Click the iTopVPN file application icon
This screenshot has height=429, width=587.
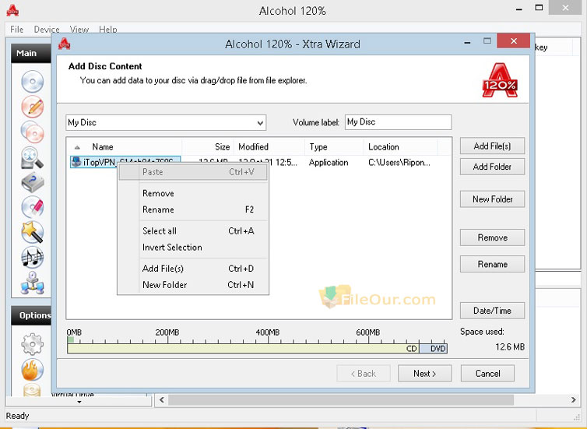point(76,162)
